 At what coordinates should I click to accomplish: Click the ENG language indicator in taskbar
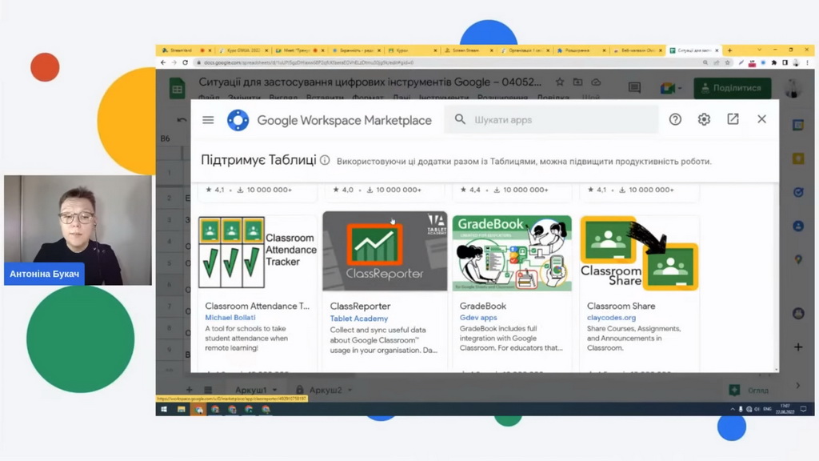767,409
